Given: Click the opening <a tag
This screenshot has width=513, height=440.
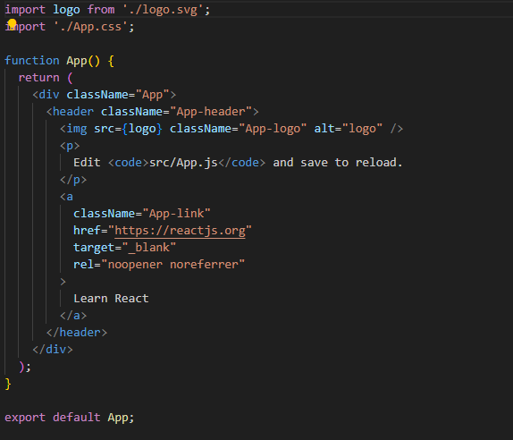Looking at the screenshot, I should 66,197.
